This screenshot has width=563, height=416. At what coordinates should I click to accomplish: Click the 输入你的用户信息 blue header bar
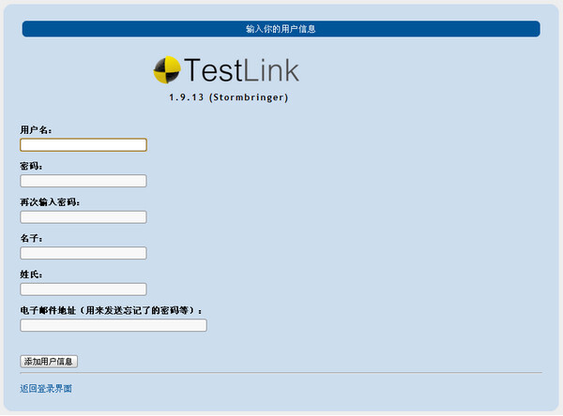click(281, 29)
